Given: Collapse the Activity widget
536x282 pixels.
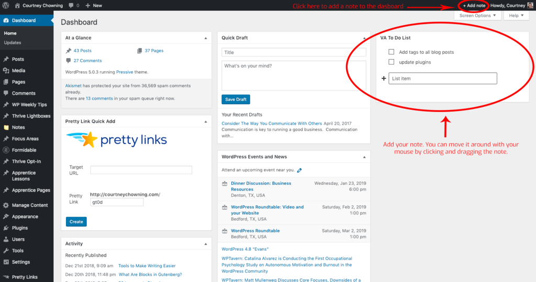Looking at the screenshot, I should pos(206,244).
